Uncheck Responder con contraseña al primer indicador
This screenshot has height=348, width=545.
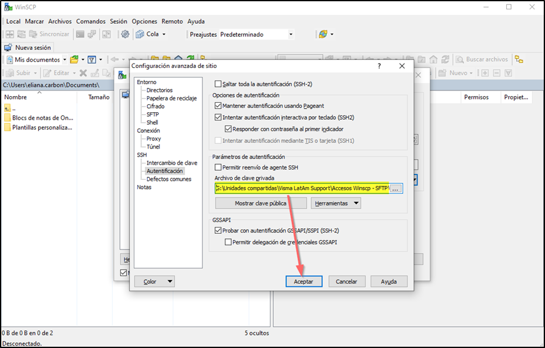click(x=228, y=129)
